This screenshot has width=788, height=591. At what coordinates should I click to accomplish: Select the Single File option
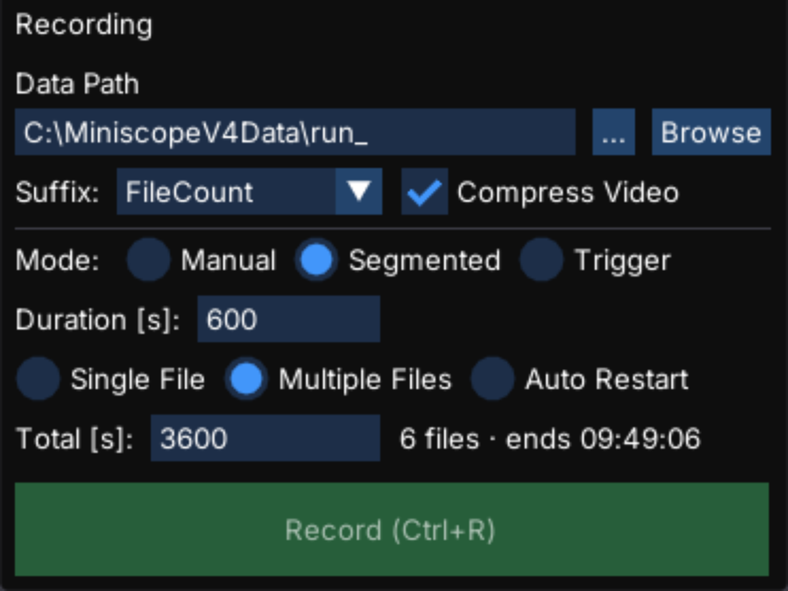coord(38,378)
